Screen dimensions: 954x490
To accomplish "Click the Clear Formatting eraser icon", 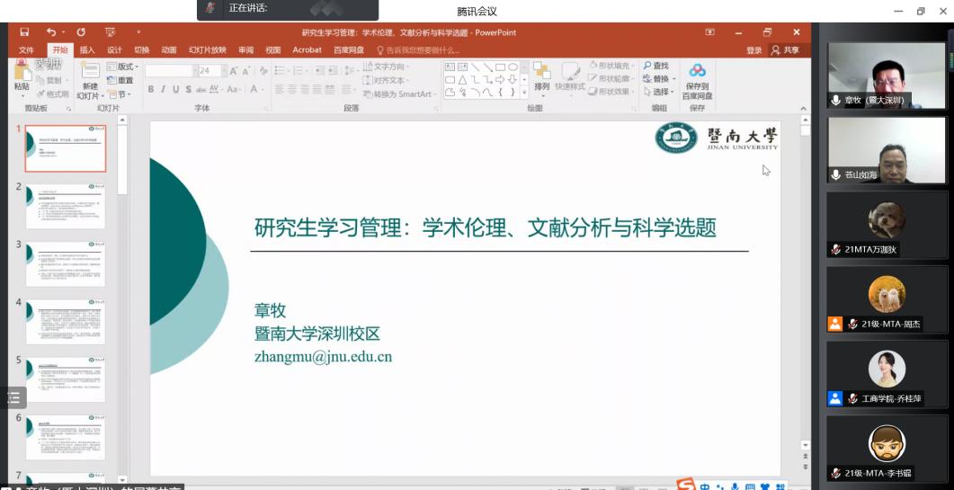I will [263, 71].
